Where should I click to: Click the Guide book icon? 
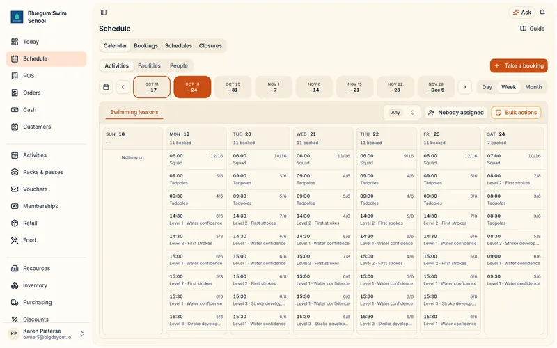524,29
